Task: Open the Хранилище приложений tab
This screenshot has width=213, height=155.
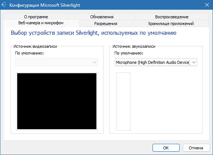Action: (171, 24)
